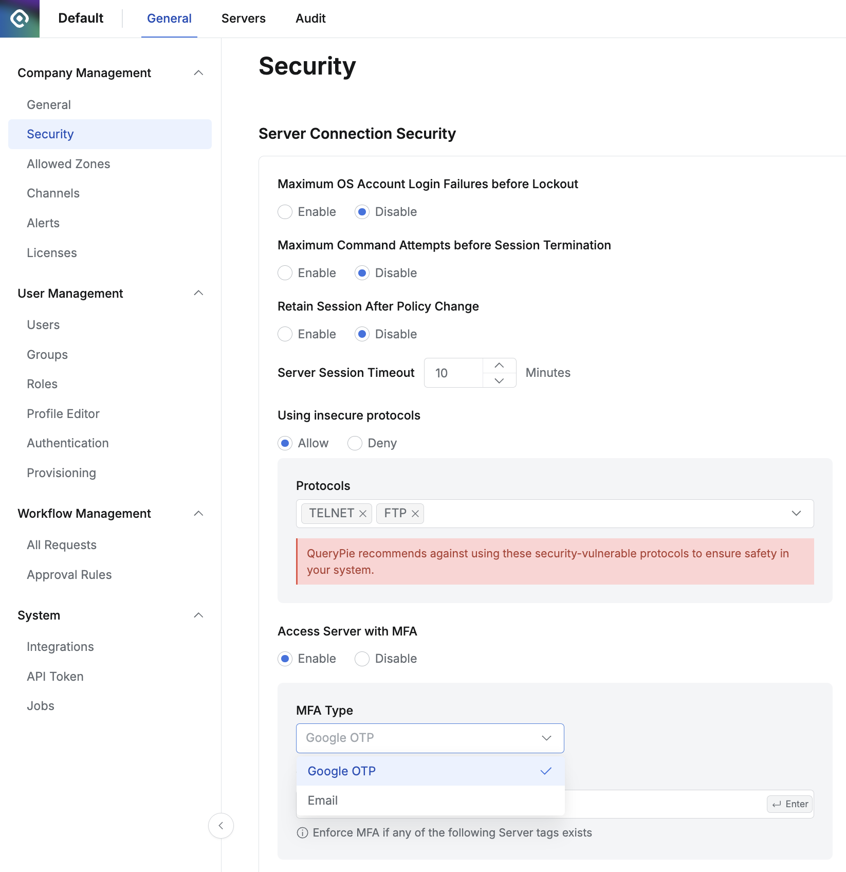The image size is (846, 872).
Task: Collapse the sidebar with the arrow button
Action: [220, 826]
